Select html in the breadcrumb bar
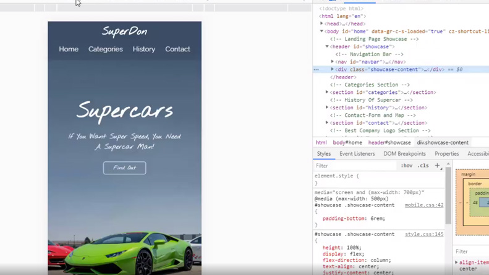Image resolution: width=489 pixels, height=275 pixels. point(321,143)
